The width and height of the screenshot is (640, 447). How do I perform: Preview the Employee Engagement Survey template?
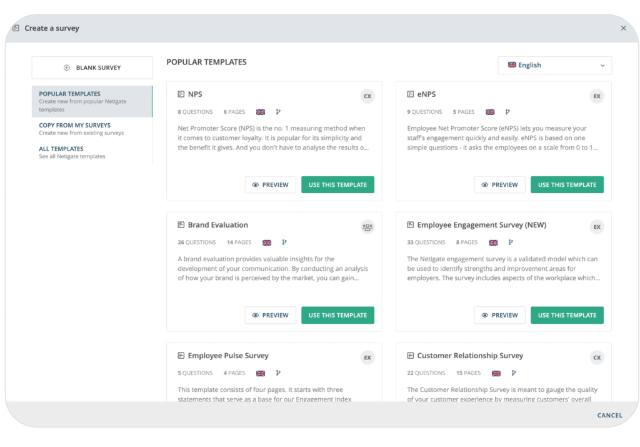[x=499, y=315]
